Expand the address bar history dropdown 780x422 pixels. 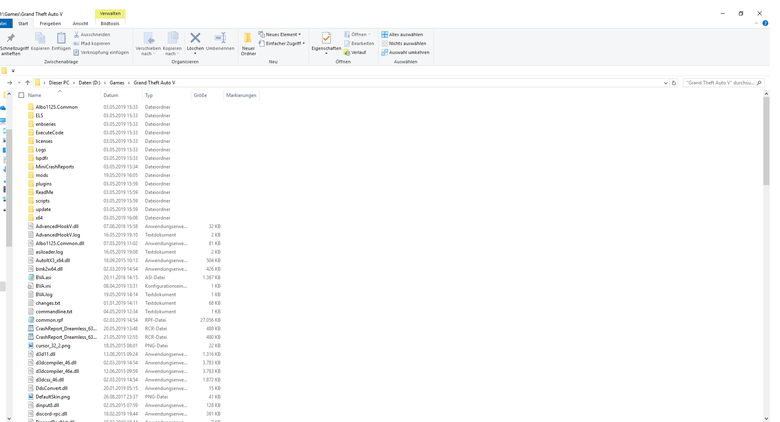tap(665, 83)
